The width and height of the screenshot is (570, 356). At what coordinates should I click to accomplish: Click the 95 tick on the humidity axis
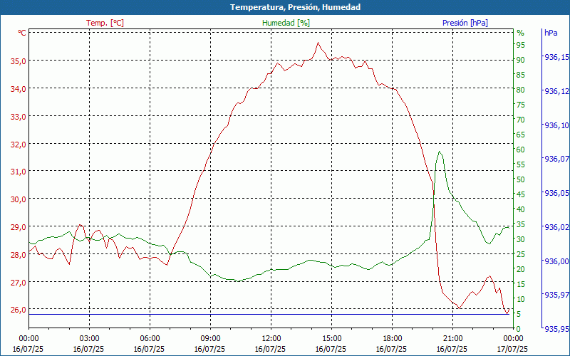coord(520,45)
